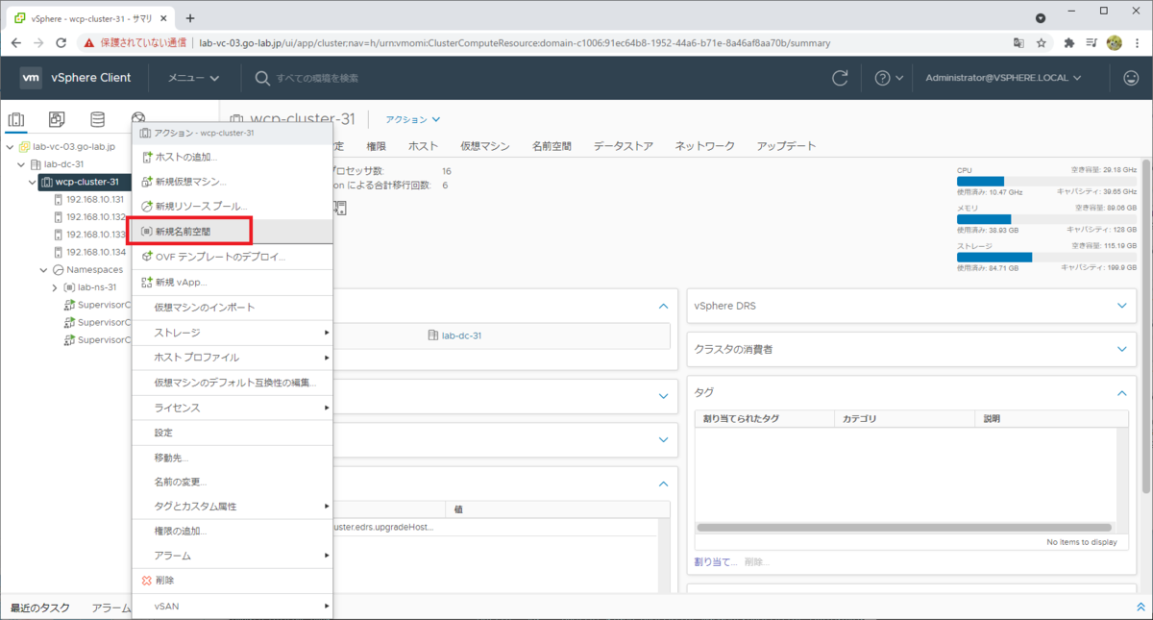Switch to データストア tab
The height and width of the screenshot is (620, 1153).
pyautogui.click(x=623, y=146)
